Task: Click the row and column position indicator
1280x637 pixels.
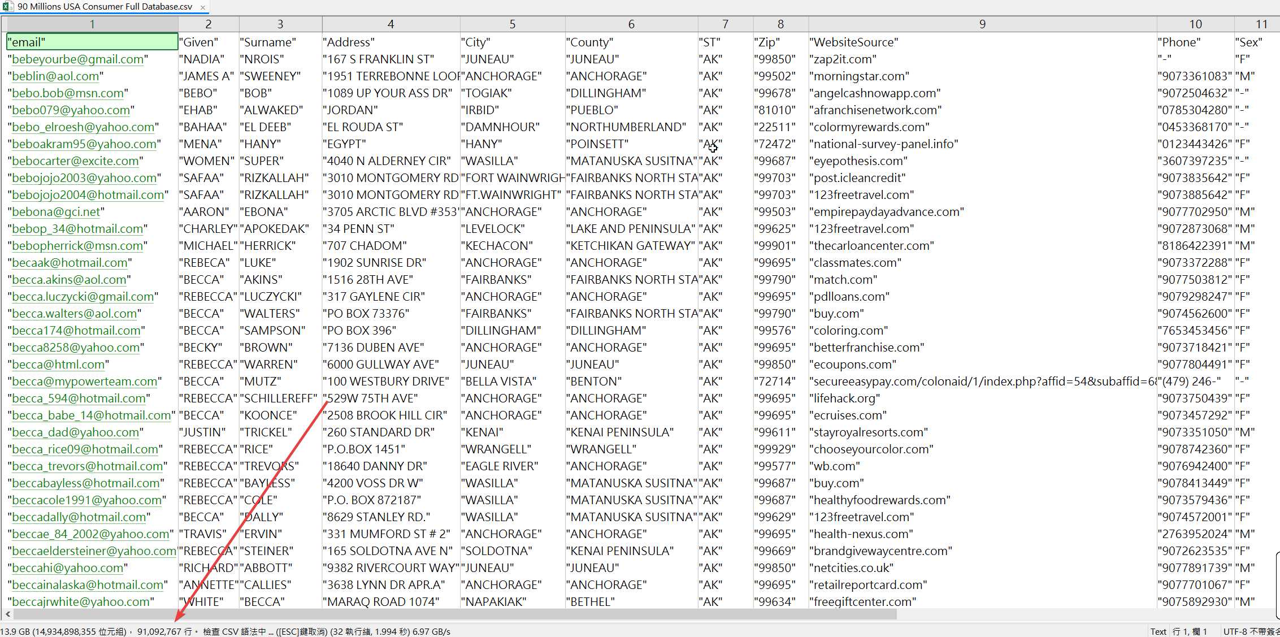Action: click(x=1190, y=631)
